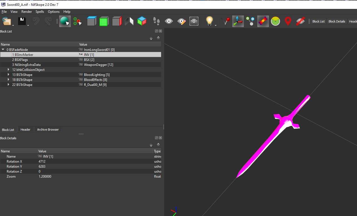The height and width of the screenshot is (216, 357).
Task: Open the Spells menu
Action: point(40,12)
